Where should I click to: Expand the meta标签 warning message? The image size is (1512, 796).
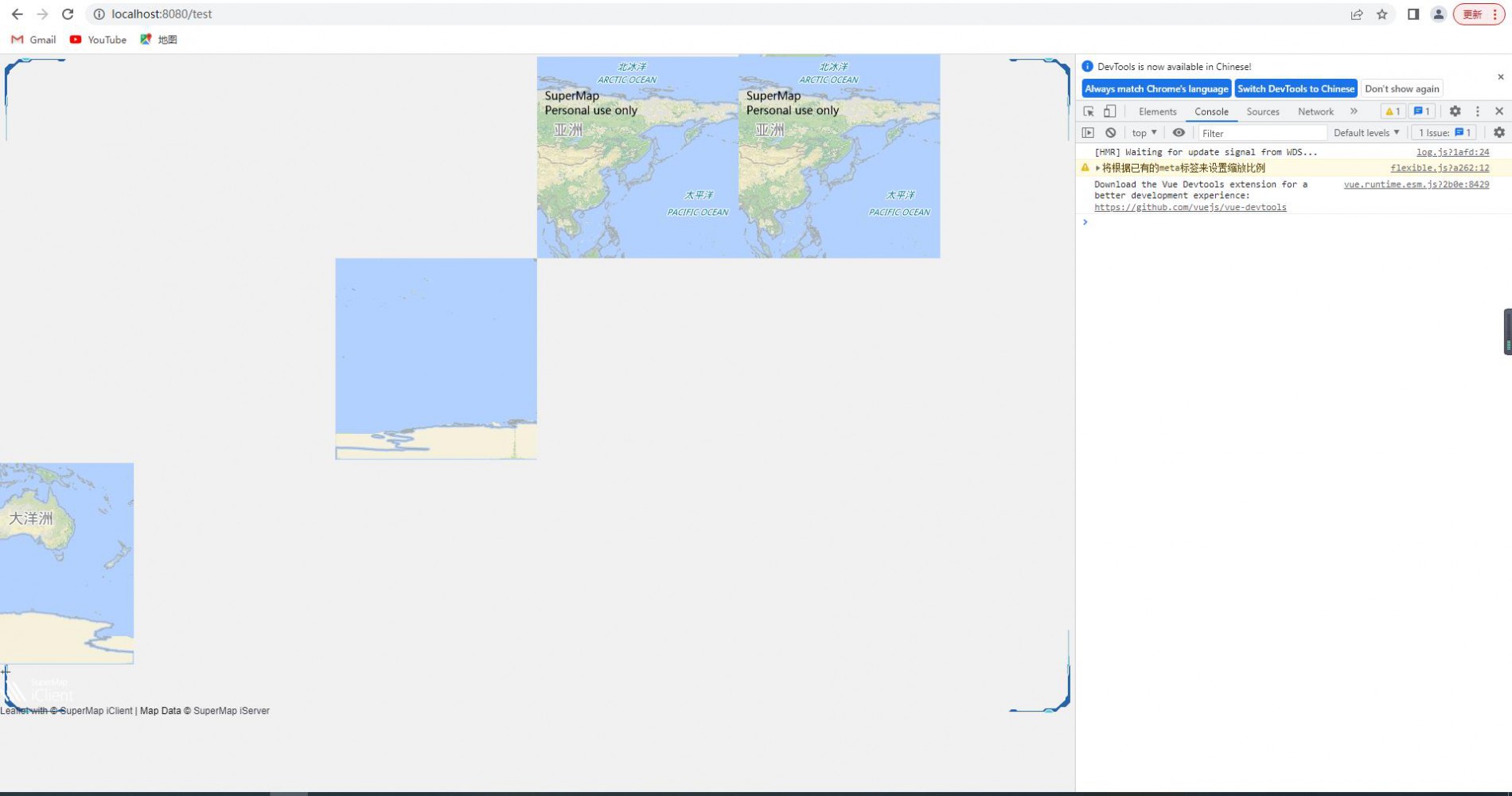1097,168
